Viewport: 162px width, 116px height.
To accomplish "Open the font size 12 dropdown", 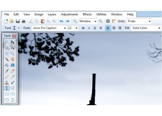I will (x=73, y=28).
